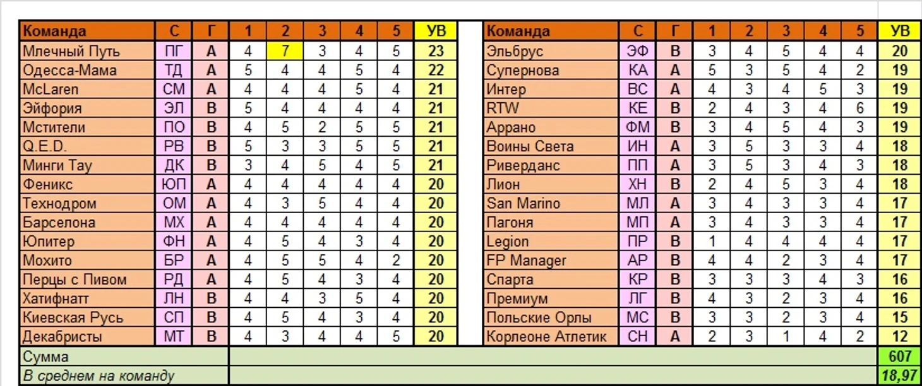Select the Эльбрус team cell

551,50
